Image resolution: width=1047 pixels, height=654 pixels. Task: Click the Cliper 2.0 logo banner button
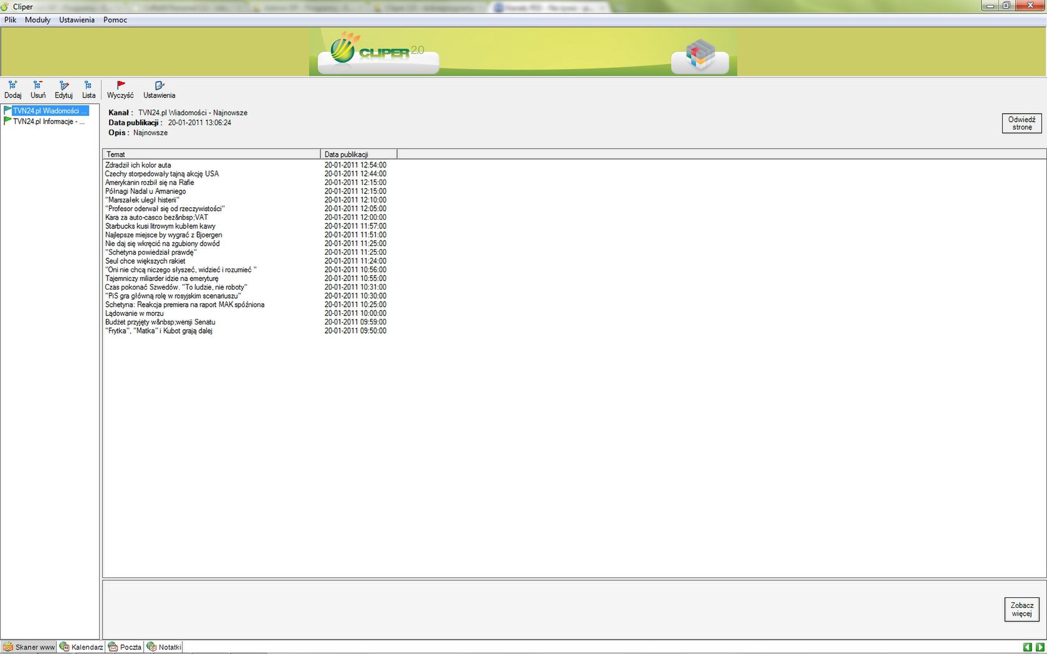(378, 54)
